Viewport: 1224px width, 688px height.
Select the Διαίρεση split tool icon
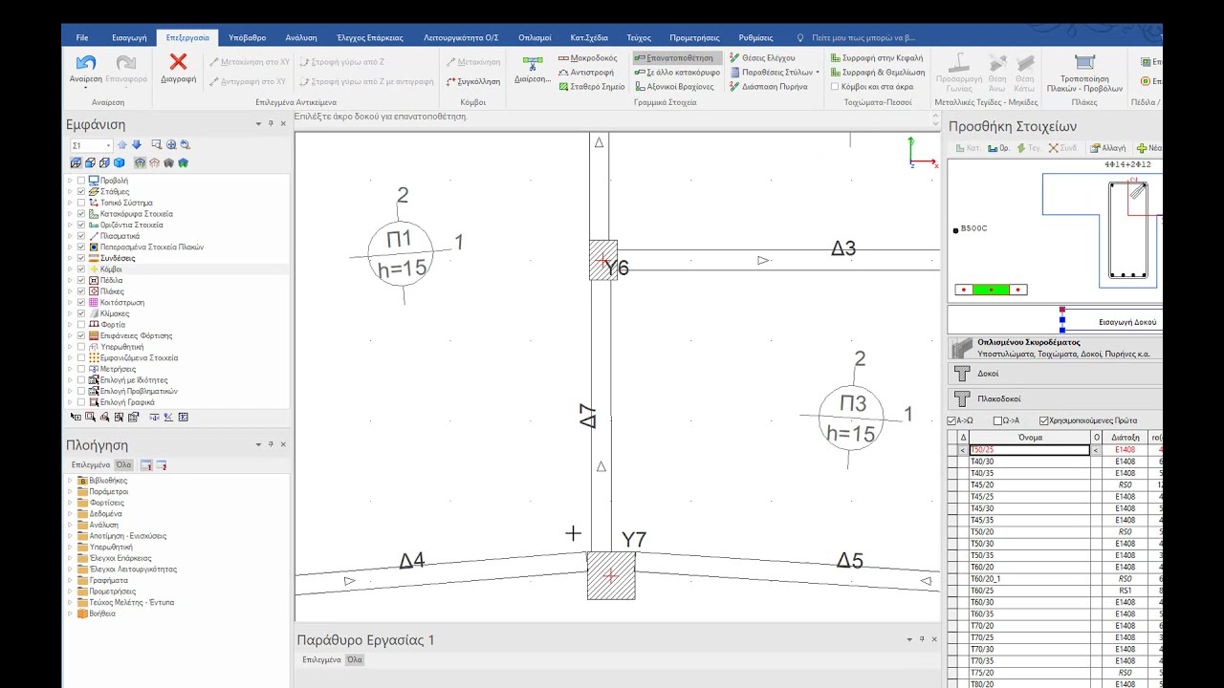pos(532,63)
